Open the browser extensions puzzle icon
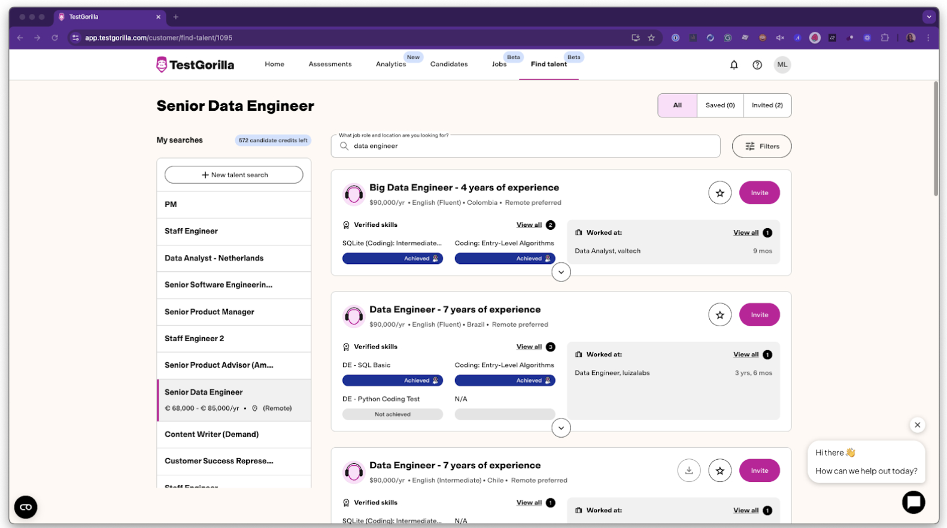This screenshot has width=947, height=528. [x=885, y=38]
